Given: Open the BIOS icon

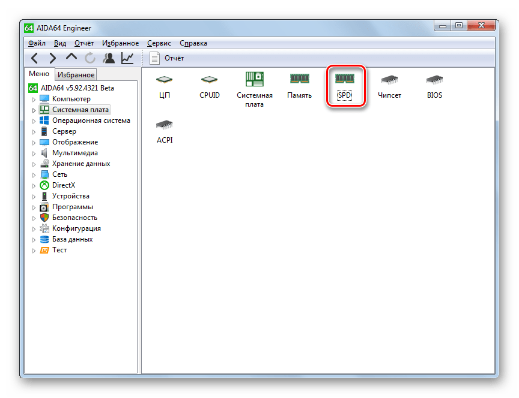Looking at the screenshot, I should [x=434, y=85].
